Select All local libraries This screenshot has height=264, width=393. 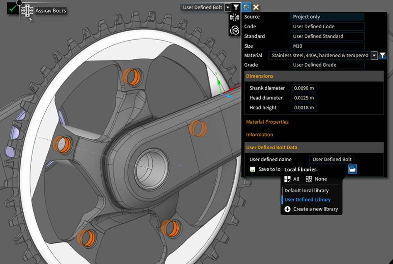pyautogui.click(x=292, y=179)
